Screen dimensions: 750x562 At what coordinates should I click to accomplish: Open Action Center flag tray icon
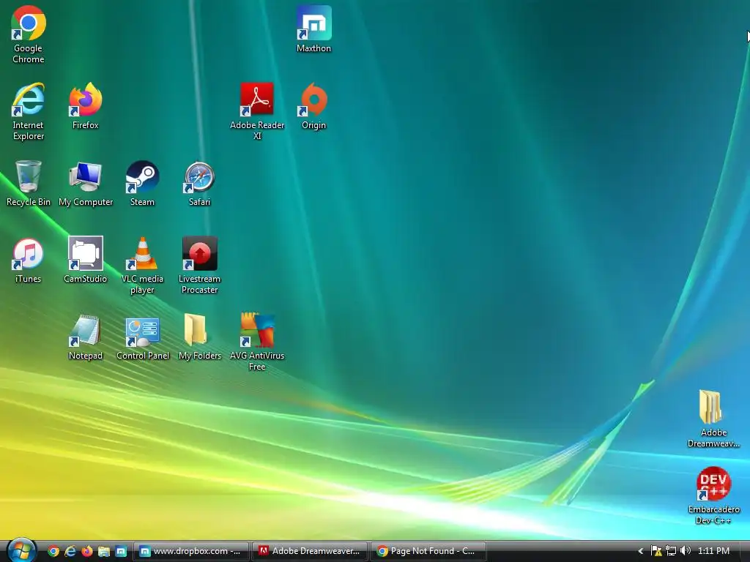[x=656, y=551]
